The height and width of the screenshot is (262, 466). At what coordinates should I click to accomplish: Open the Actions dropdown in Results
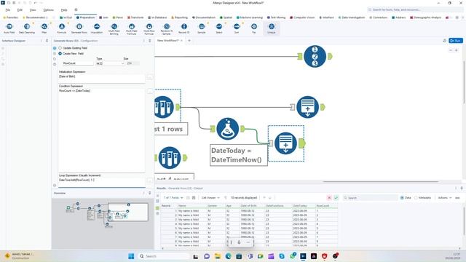(444, 197)
